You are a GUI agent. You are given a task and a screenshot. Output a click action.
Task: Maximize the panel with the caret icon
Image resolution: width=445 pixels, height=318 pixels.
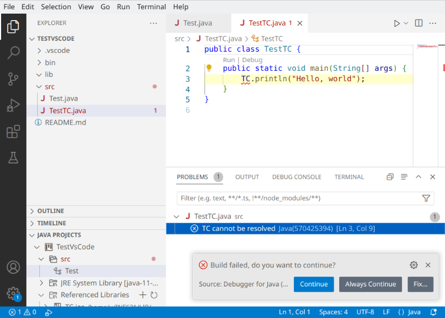pos(418,177)
